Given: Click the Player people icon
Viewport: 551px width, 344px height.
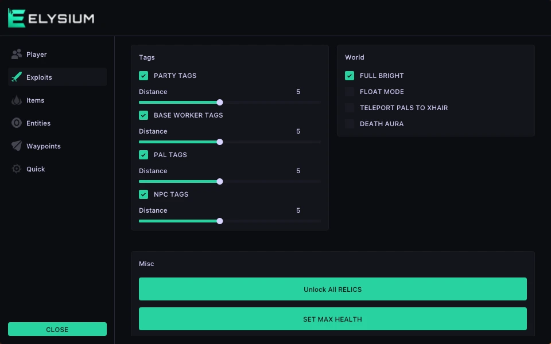Looking at the screenshot, I should pos(17,54).
